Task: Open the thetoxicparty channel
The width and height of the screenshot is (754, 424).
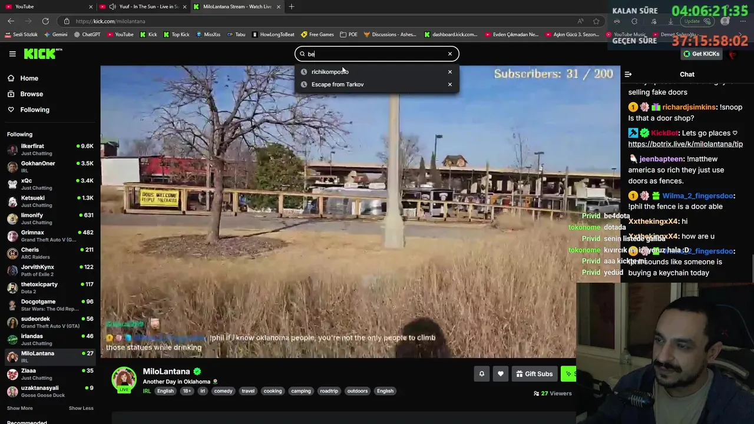Action: pos(50,287)
